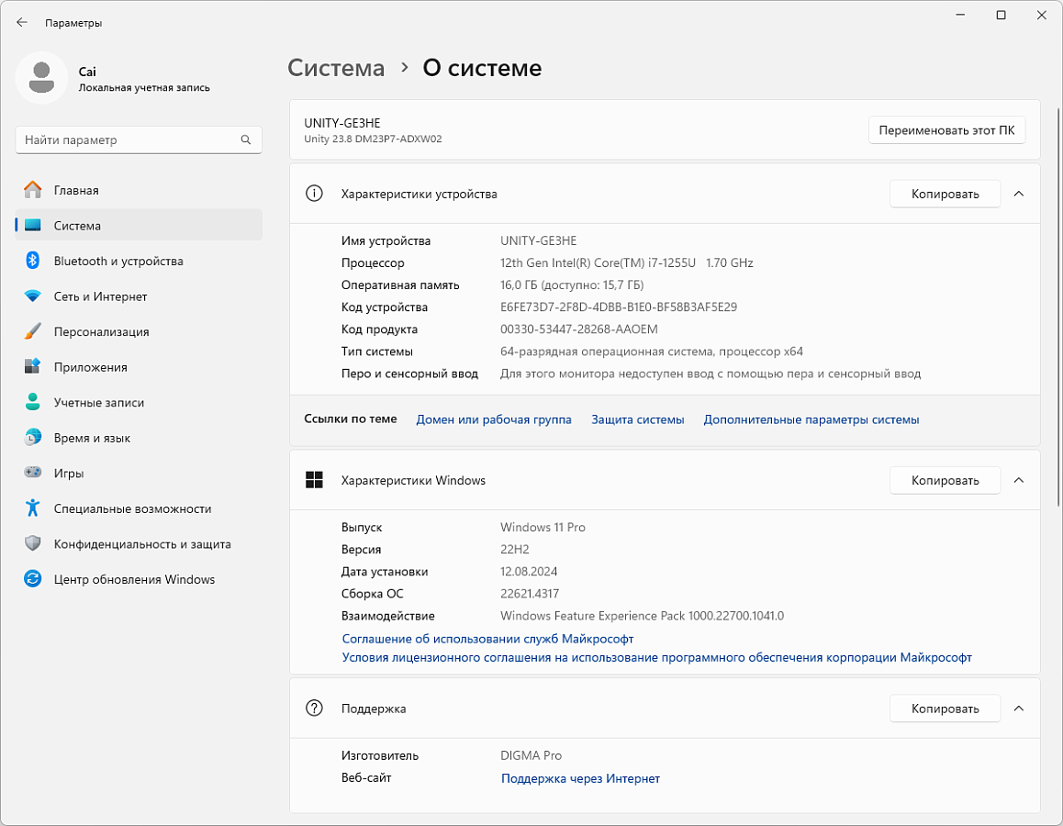This screenshot has height=826, width=1063.
Task: Click the vertical scrollbar on the right
Action: [x=1057, y=307]
